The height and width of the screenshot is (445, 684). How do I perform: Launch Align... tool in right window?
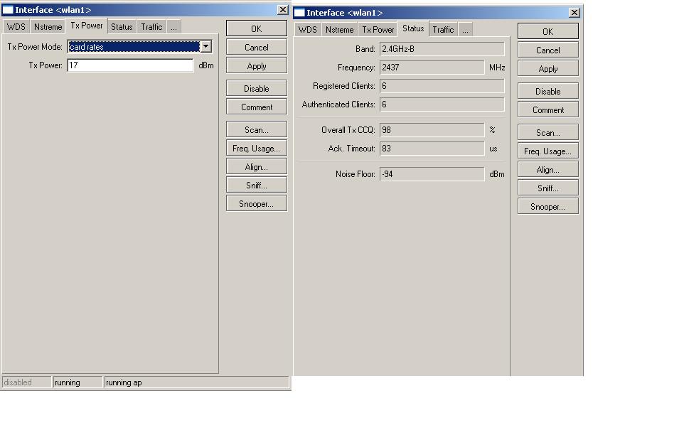pyautogui.click(x=548, y=170)
